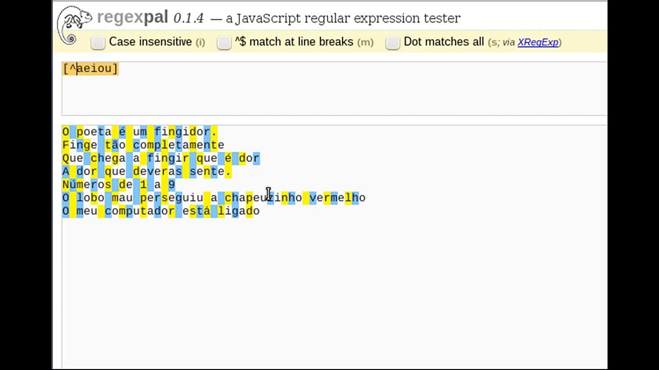Click the 'Case insensitive' label text
This screenshot has width=659, height=370.
click(x=150, y=42)
